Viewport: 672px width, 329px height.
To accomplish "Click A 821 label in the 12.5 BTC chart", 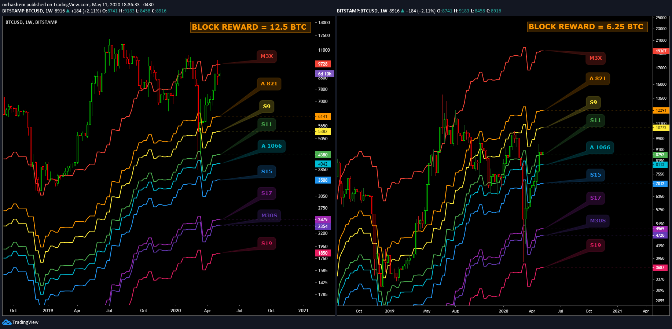I will click(269, 84).
